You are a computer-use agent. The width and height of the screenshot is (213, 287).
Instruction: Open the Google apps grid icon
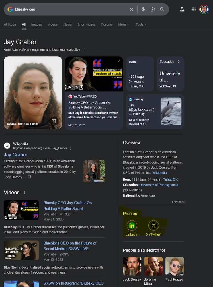194,9
